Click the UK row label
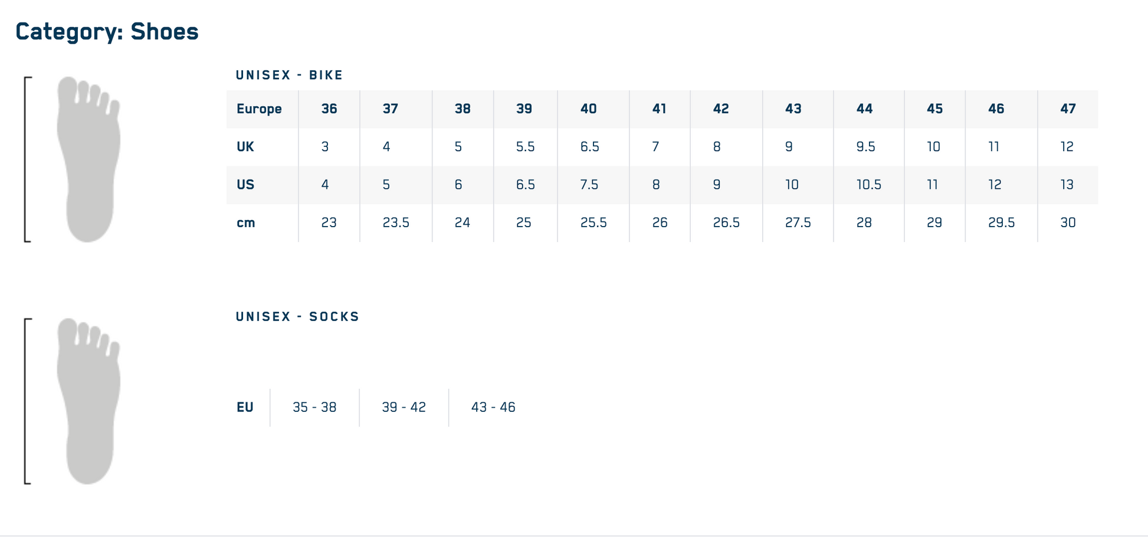 click(x=245, y=147)
